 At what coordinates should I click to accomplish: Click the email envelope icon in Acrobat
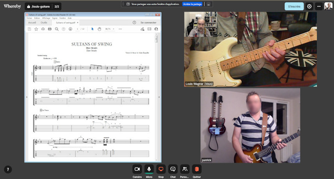tap(149, 29)
